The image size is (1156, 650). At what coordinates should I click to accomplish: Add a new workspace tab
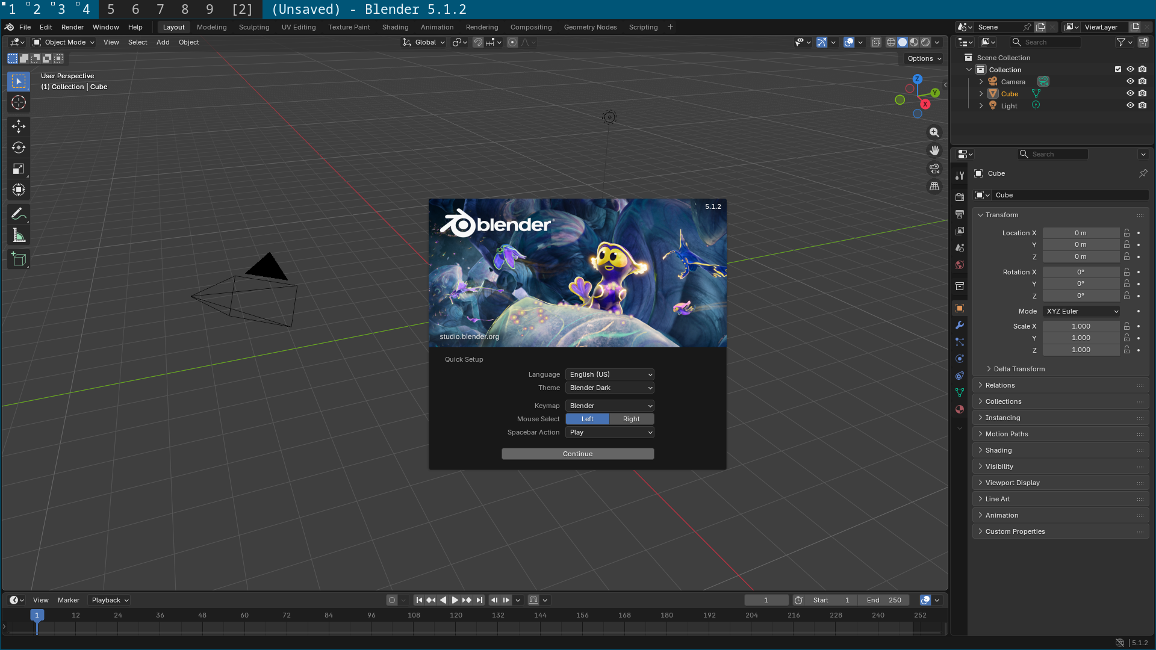670,27
